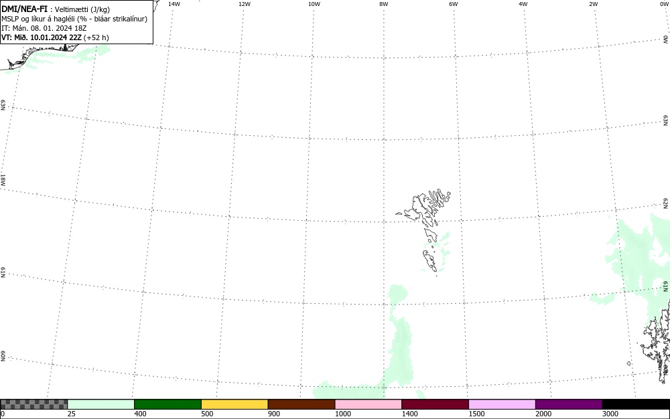670x419 pixels.
Task: Click the 60N label on left edge
Action: point(3,357)
